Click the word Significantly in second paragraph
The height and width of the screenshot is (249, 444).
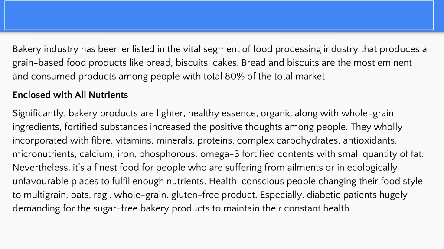pos(39,114)
